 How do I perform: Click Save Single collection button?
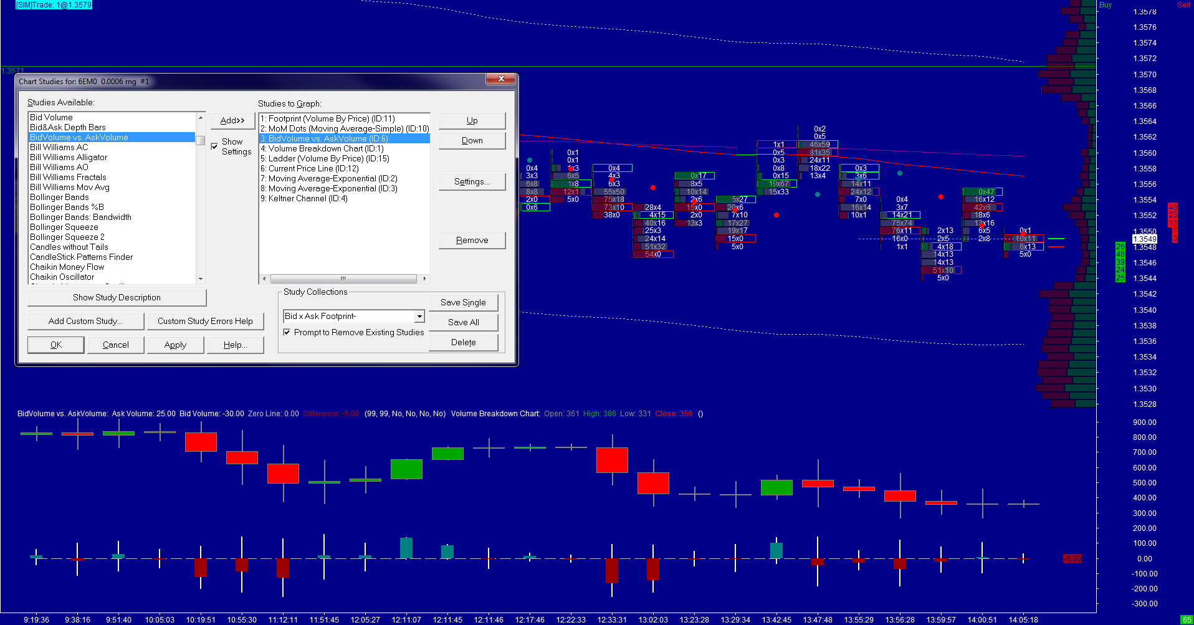464,302
